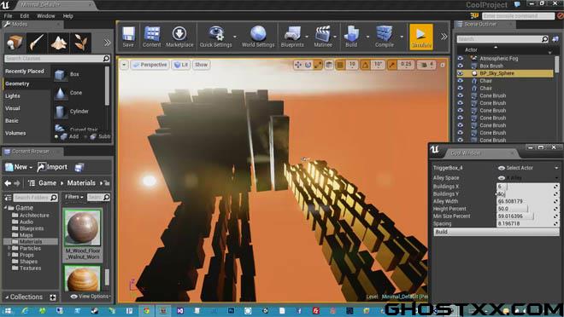
Task: Open the Perspective view dropdown
Action: coord(150,65)
